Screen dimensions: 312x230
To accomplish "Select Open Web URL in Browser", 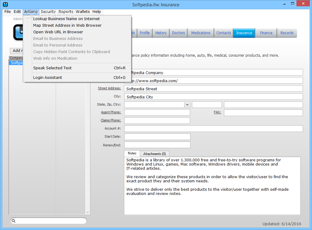I will tap(77, 32).
